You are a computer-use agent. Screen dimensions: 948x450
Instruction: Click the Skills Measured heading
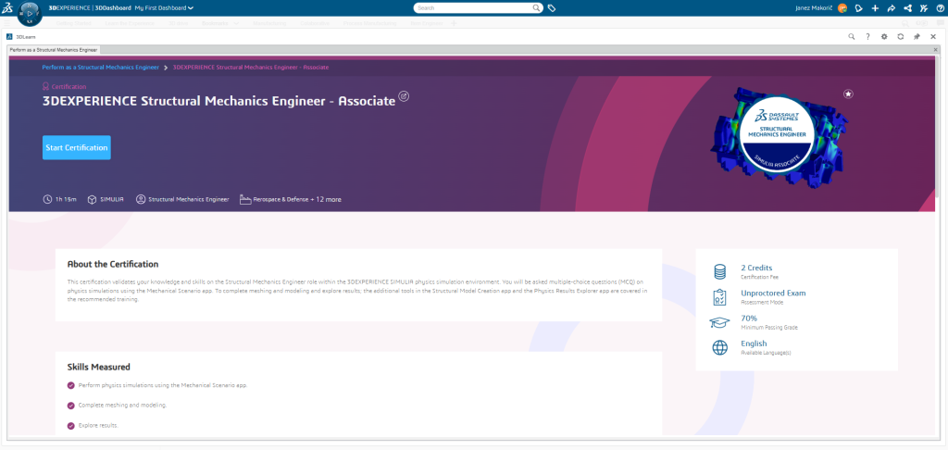98,368
